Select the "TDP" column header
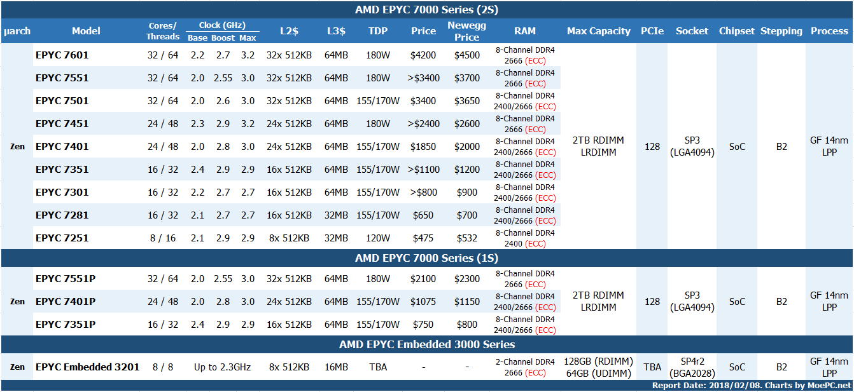This screenshot has width=854, height=392. [x=378, y=31]
